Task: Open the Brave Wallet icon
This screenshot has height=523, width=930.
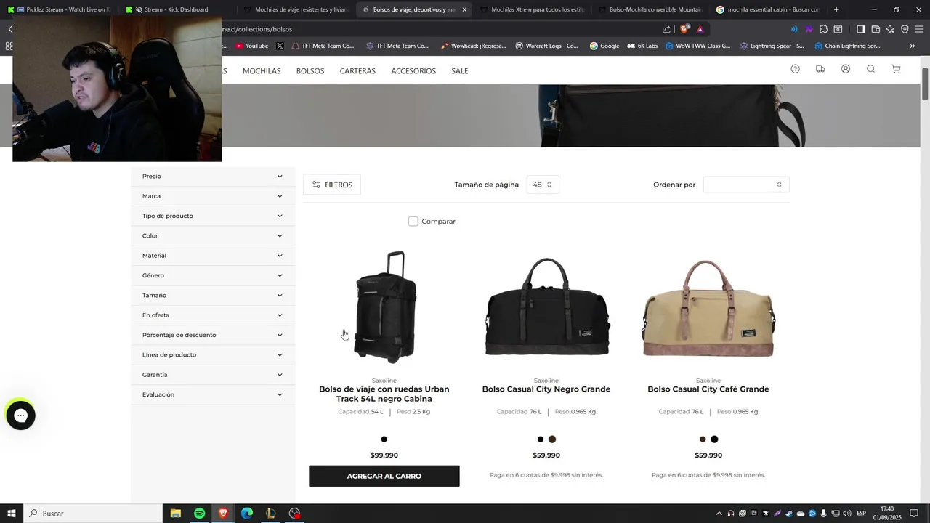Action: (x=876, y=29)
